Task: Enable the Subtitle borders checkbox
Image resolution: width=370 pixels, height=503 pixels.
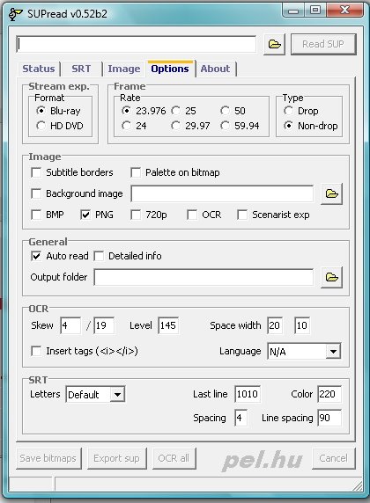Action: (36, 172)
